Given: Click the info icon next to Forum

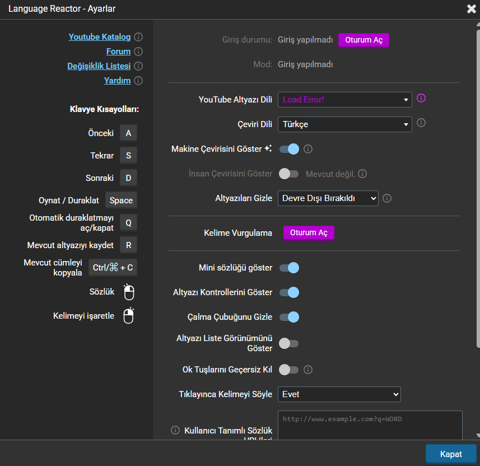Looking at the screenshot, I should (138, 52).
